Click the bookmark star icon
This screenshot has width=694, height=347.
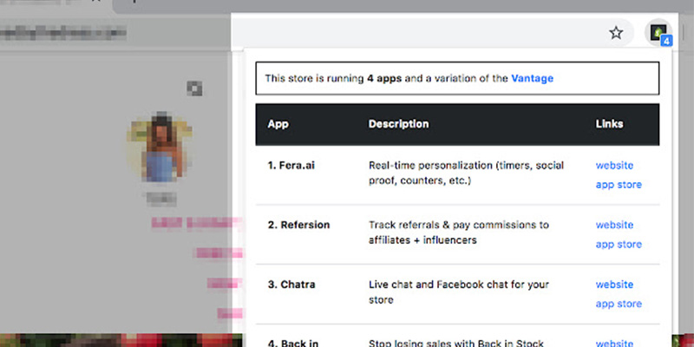tap(616, 33)
